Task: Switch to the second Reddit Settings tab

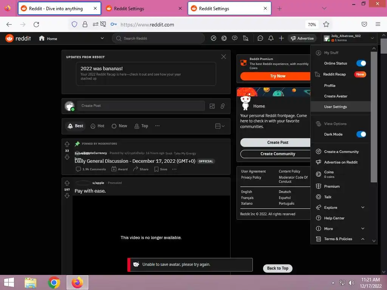Action: click(229, 8)
